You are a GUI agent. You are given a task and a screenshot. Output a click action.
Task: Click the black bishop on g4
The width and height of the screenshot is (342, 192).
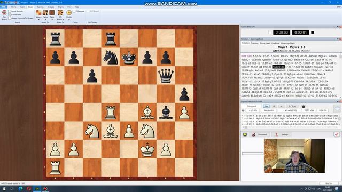(x=166, y=113)
